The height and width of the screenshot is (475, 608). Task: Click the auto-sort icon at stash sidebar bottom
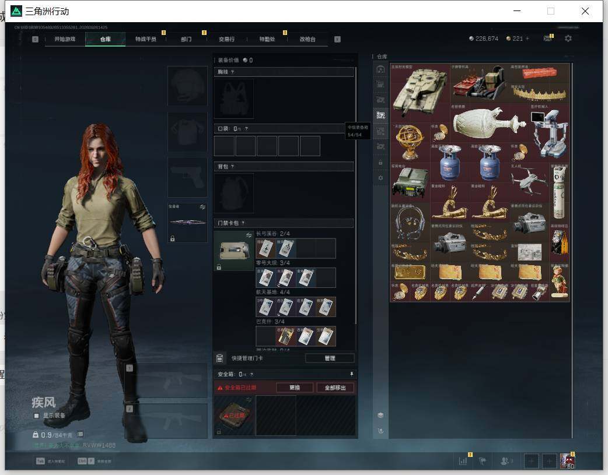click(x=380, y=431)
